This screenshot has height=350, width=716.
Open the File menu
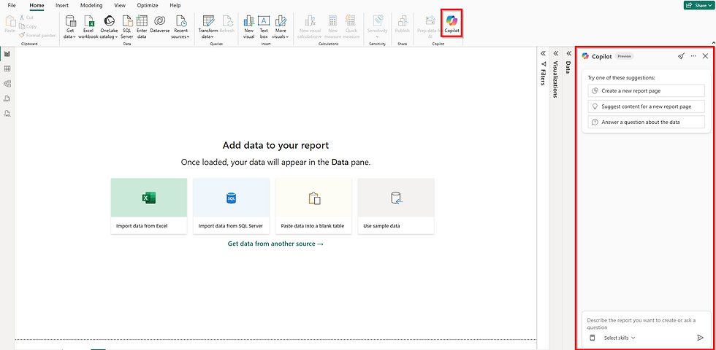12,6
